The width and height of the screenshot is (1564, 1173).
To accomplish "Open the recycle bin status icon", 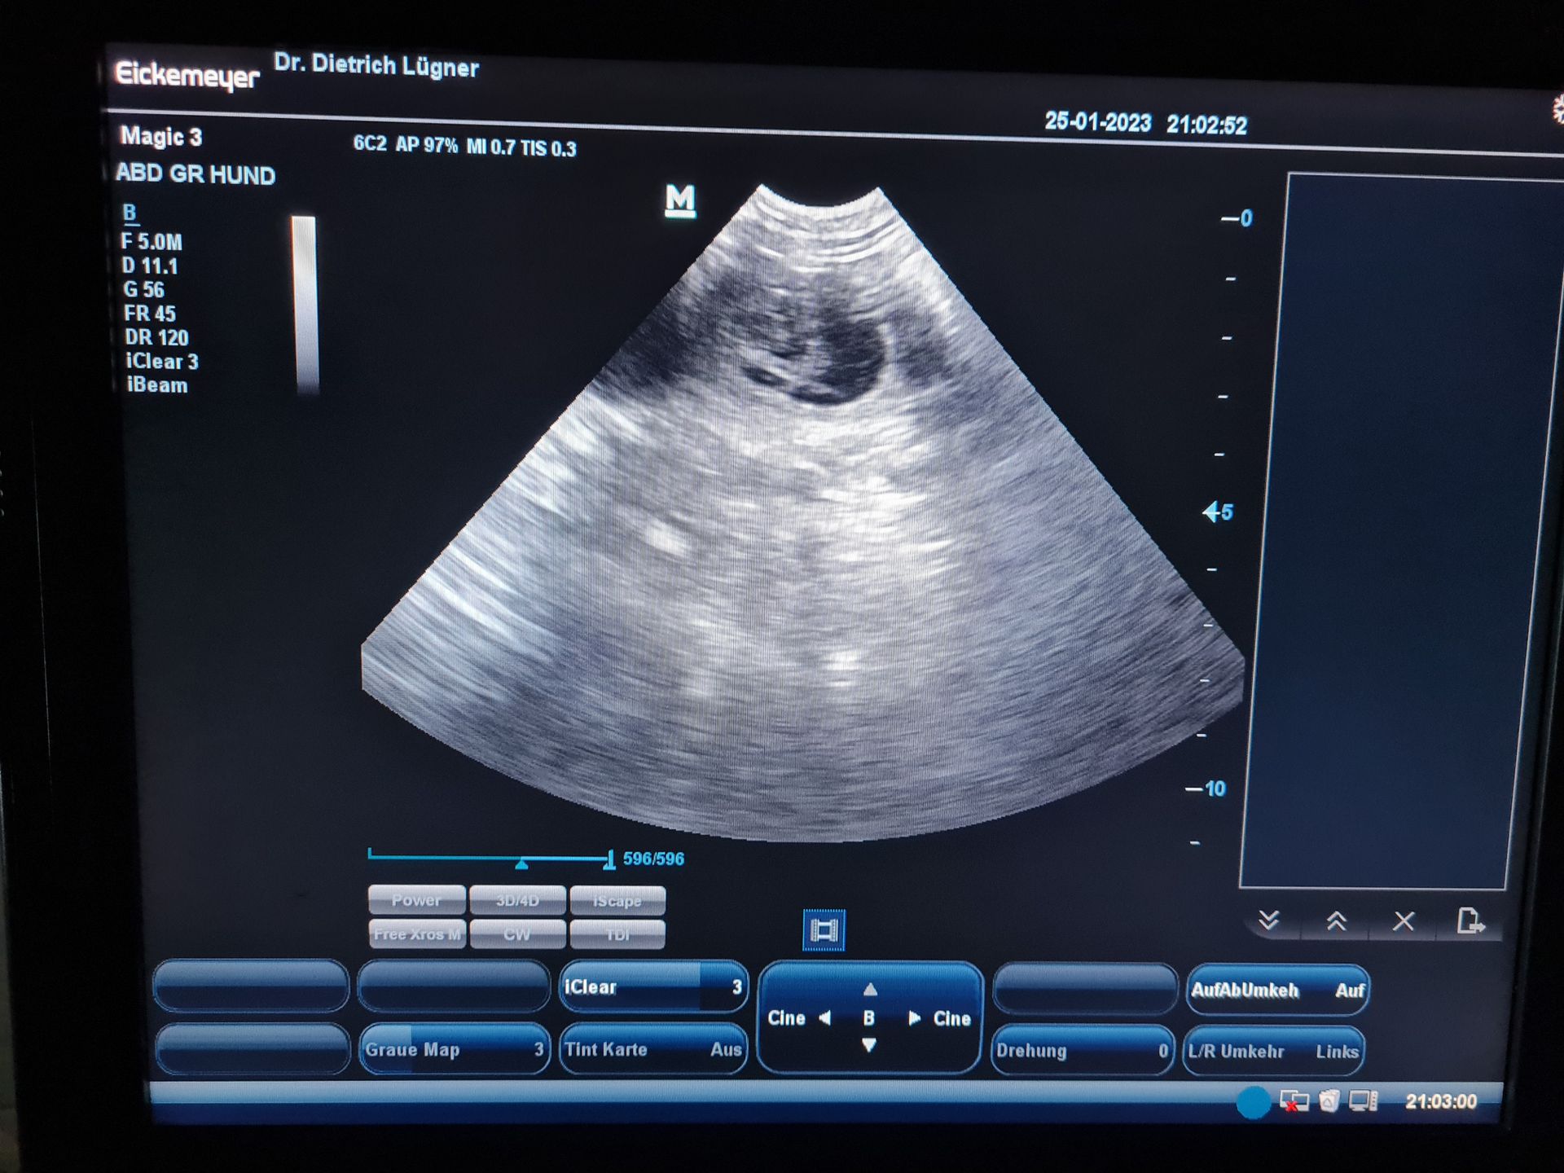I will tap(1329, 1102).
